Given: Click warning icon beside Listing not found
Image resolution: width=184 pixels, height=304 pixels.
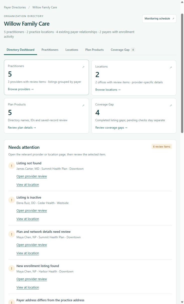Looking at the screenshot, I should [12, 166].
